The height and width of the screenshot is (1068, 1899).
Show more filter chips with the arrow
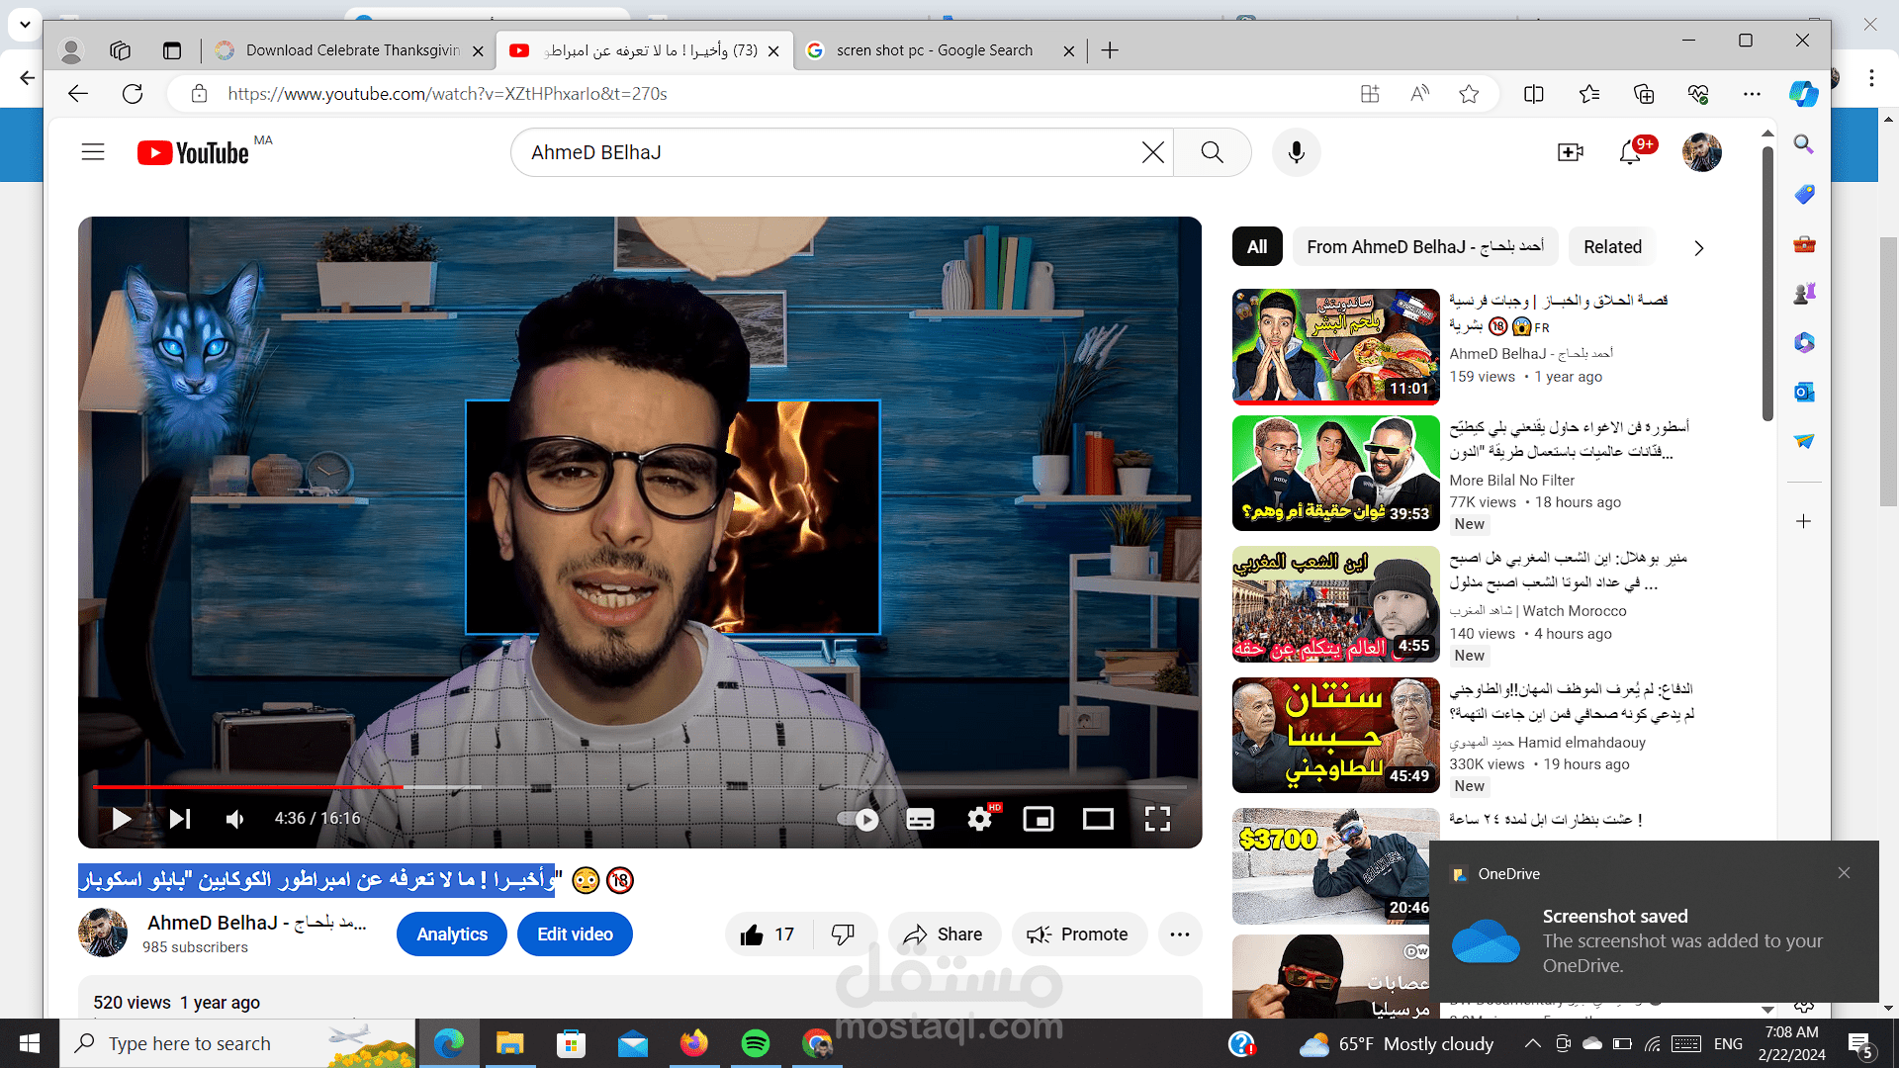click(x=1698, y=248)
